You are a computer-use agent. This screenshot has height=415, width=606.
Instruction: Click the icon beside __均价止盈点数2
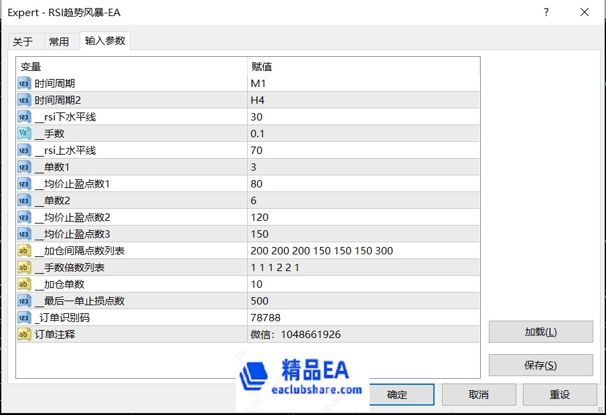[x=24, y=217]
